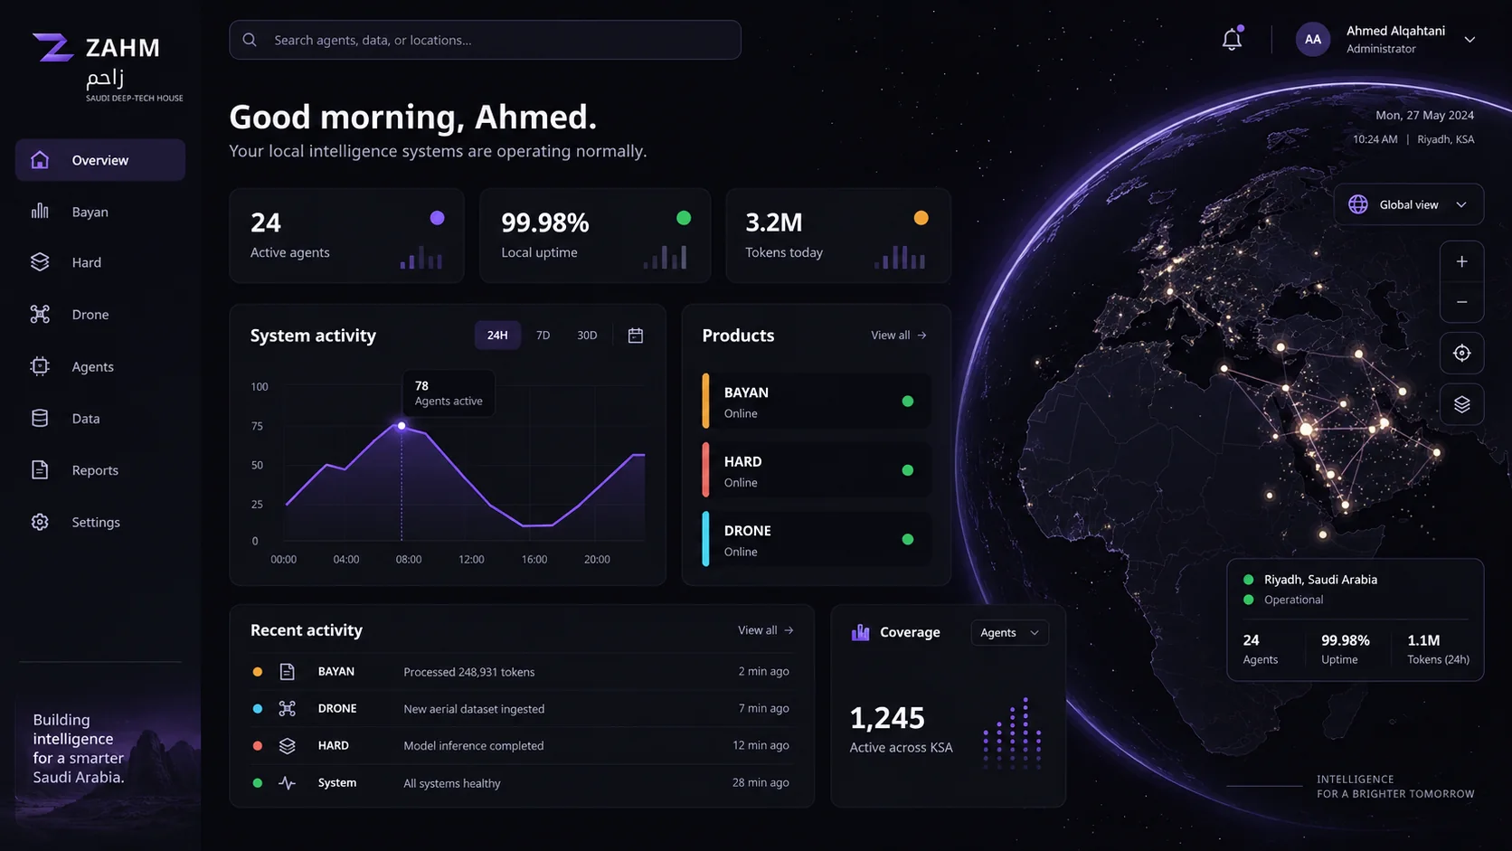Open the calendar date picker icon
Viewport: 1512px width, 851px height.
(636, 336)
